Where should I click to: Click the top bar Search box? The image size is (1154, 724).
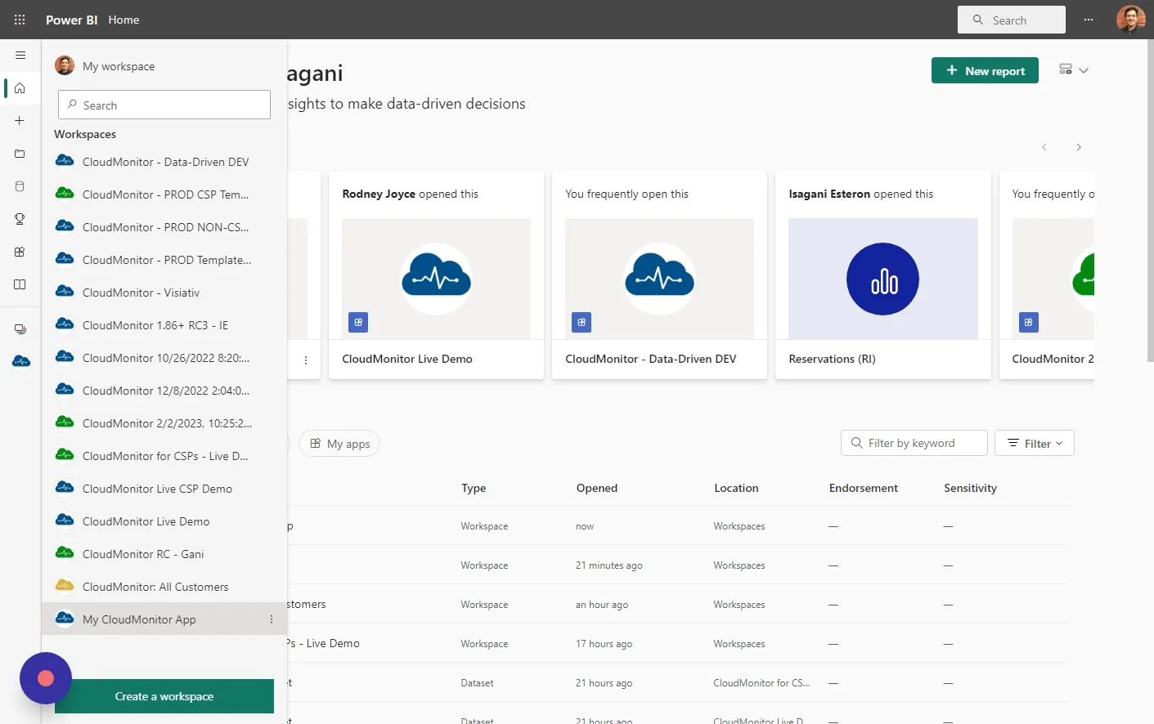[x=1012, y=20]
